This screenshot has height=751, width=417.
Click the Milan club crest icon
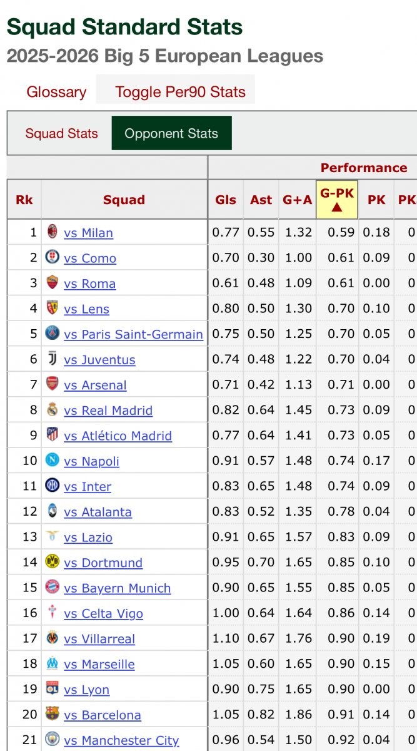tap(53, 232)
